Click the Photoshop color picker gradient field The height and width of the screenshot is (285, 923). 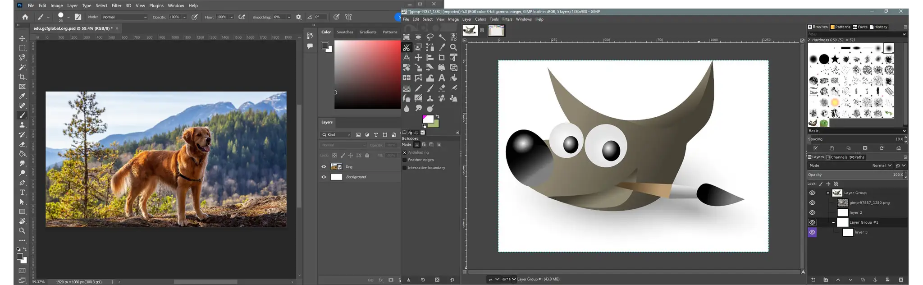click(x=367, y=74)
